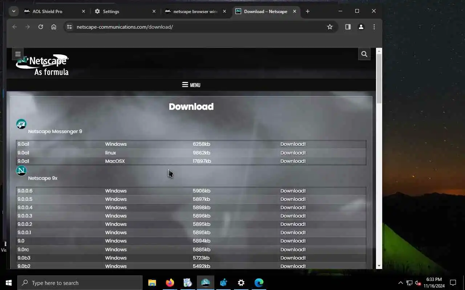Show hidden system tray icons
This screenshot has width=465, height=290.
tap(400, 283)
